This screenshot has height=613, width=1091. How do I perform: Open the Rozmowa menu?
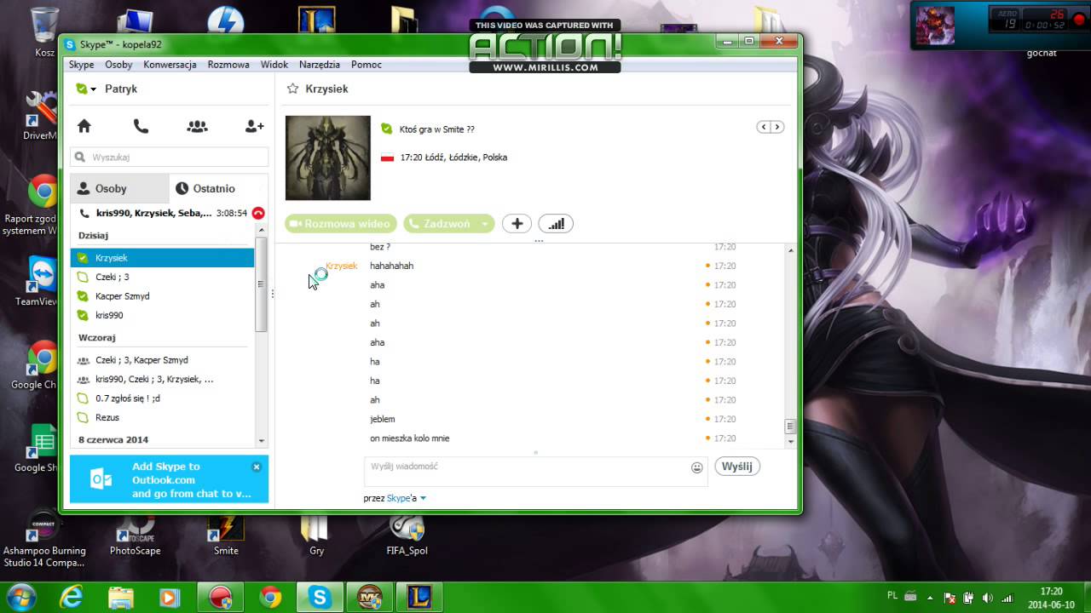click(x=228, y=65)
